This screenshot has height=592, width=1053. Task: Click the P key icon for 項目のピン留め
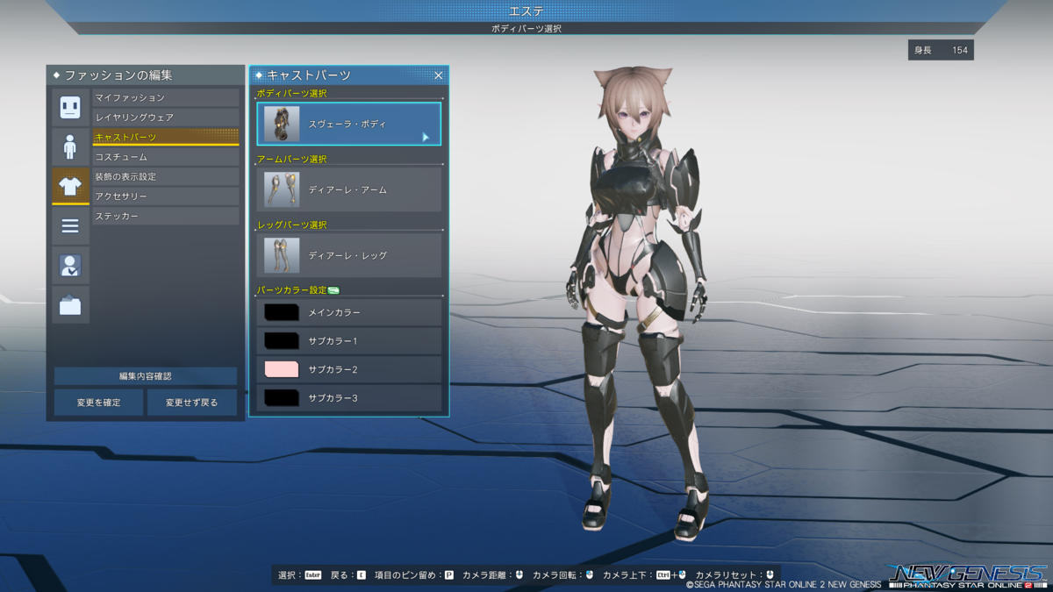click(449, 575)
